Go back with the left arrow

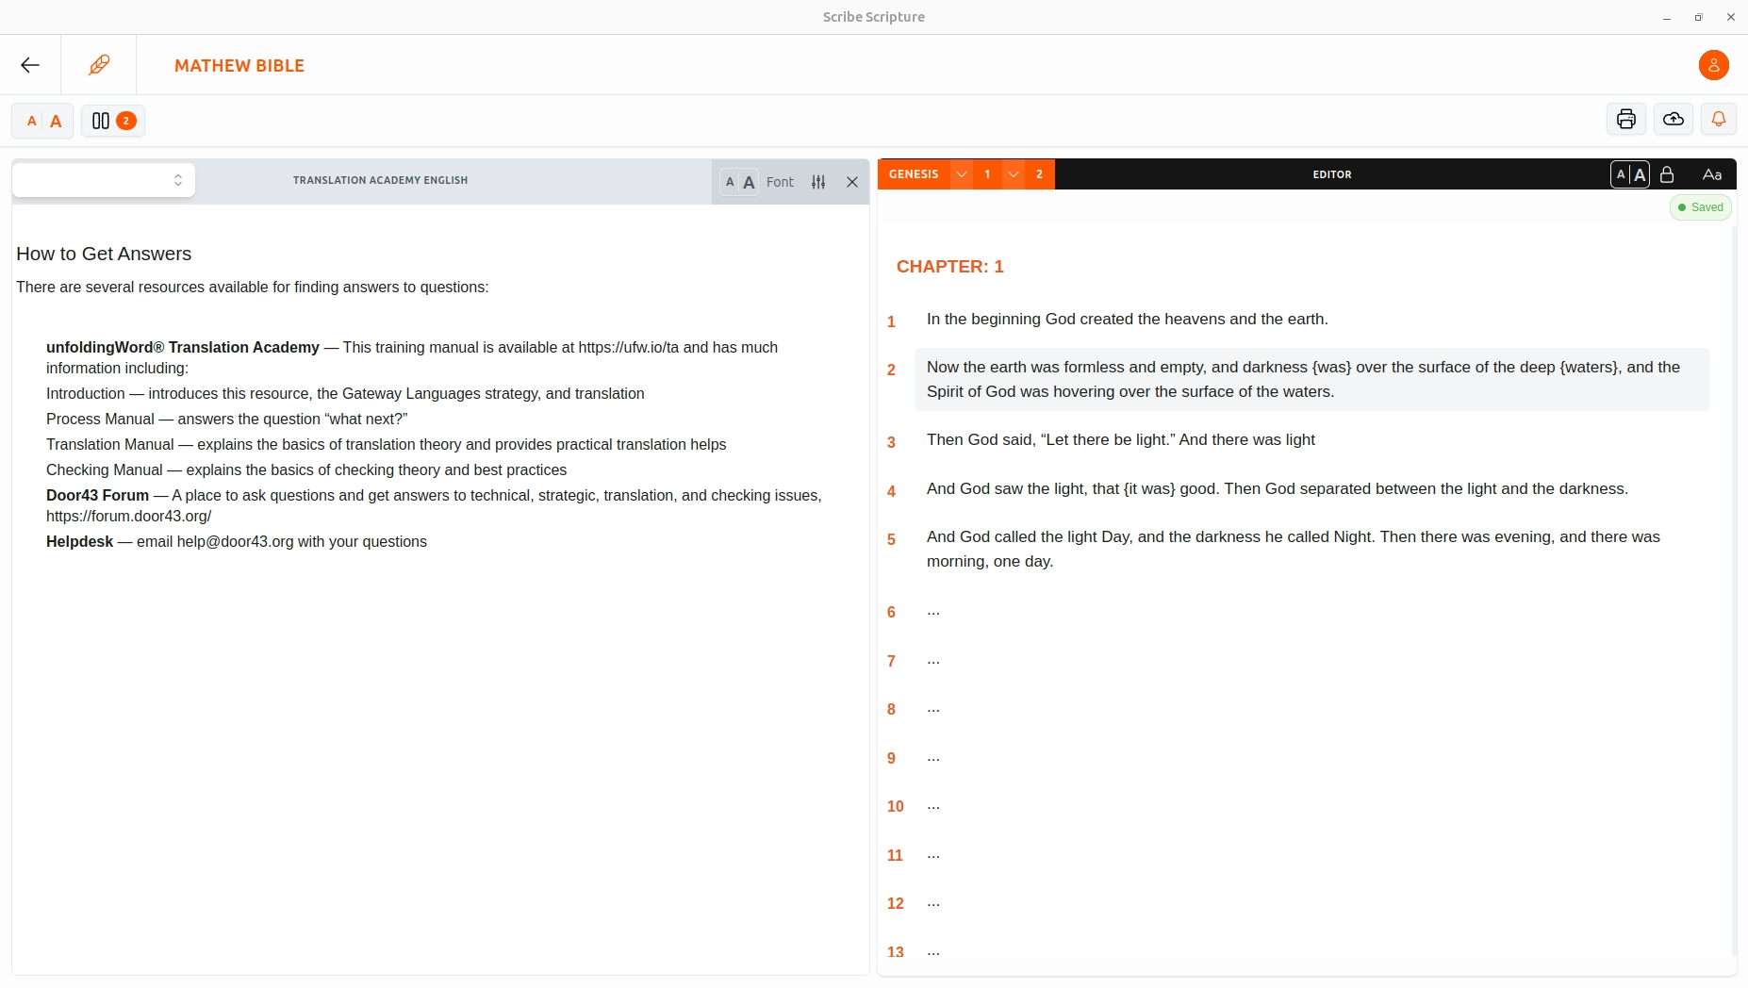point(29,64)
